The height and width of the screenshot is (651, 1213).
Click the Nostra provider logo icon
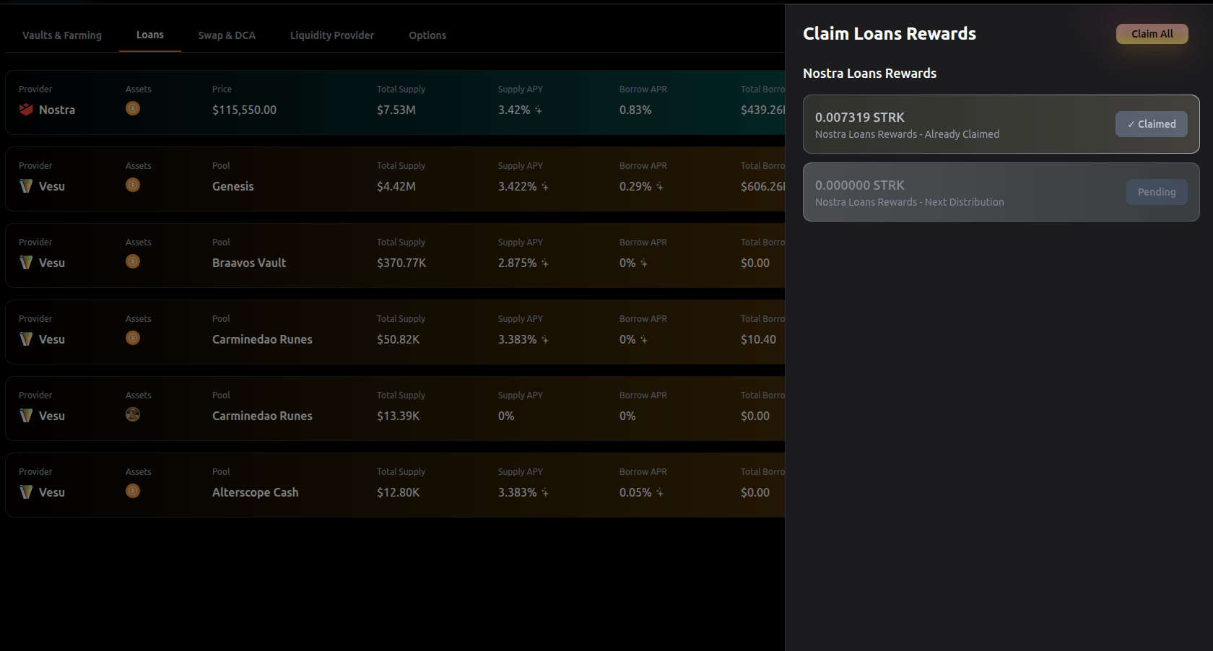[26, 110]
